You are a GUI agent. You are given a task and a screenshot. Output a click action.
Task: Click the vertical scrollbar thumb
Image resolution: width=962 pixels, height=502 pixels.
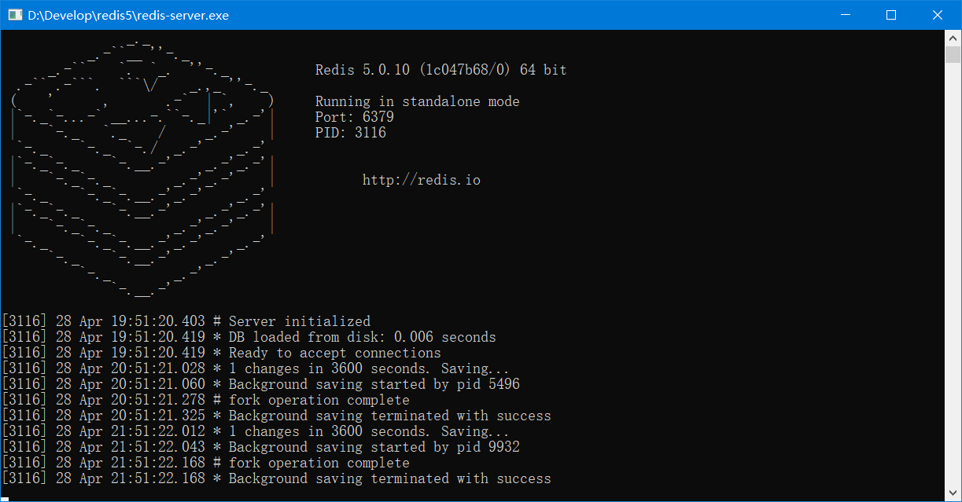tap(953, 54)
